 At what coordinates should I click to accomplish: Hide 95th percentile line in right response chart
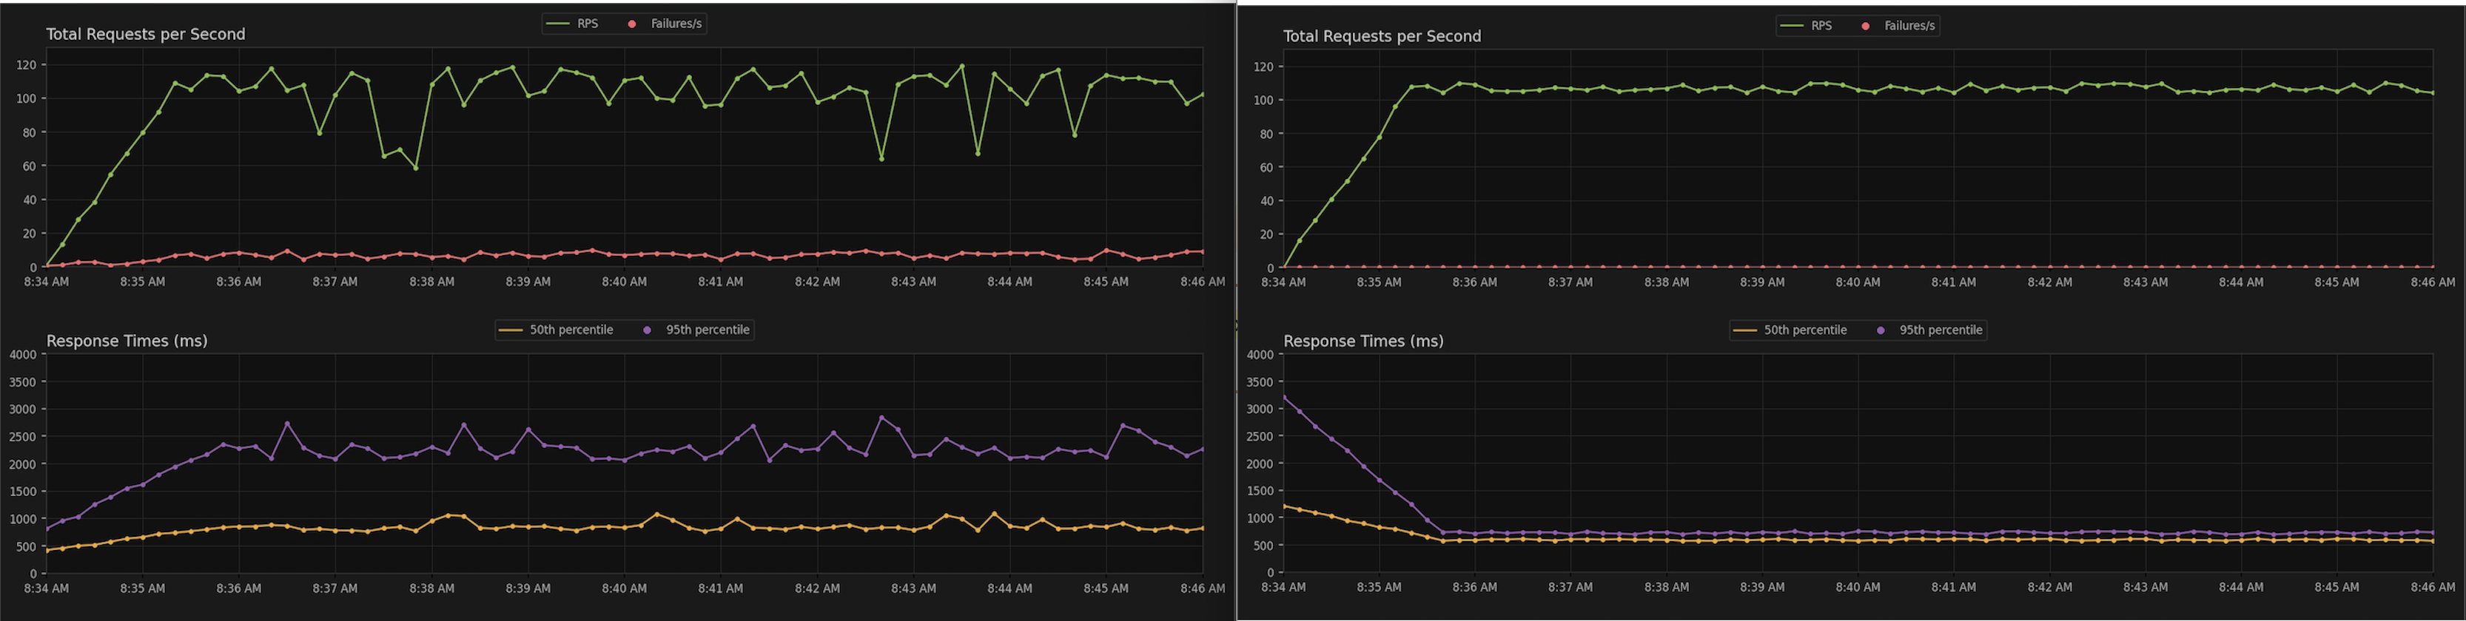point(1930,330)
